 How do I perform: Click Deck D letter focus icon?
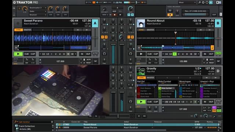click(218, 71)
